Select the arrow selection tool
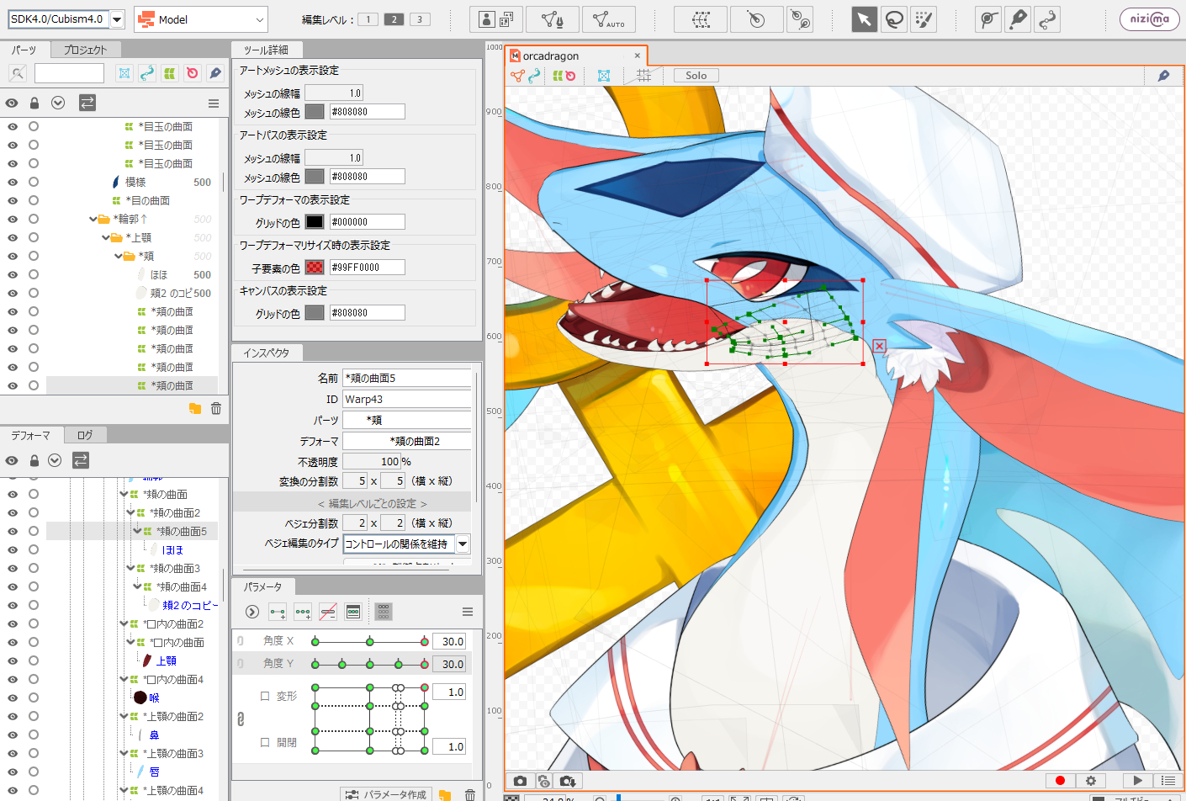Image resolution: width=1186 pixels, height=801 pixels. click(x=864, y=19)
